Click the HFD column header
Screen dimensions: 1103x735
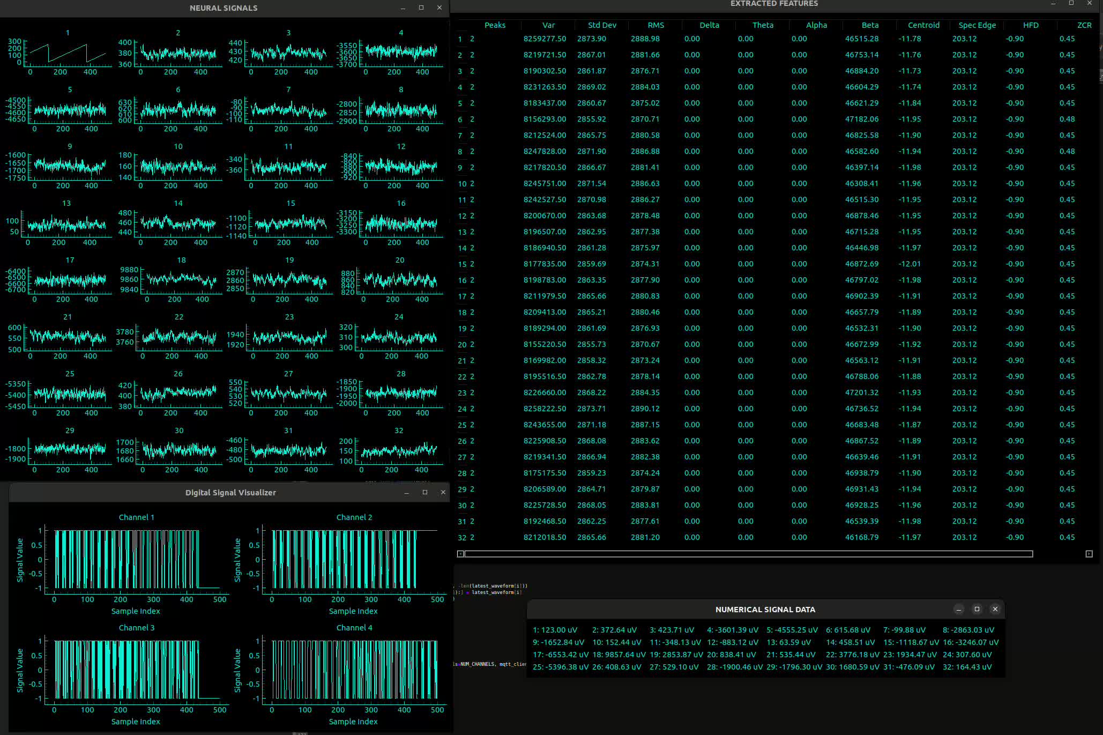tap(1031, 25)
